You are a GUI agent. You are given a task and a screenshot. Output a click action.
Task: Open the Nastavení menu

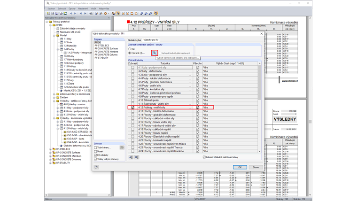coord(83,8)
